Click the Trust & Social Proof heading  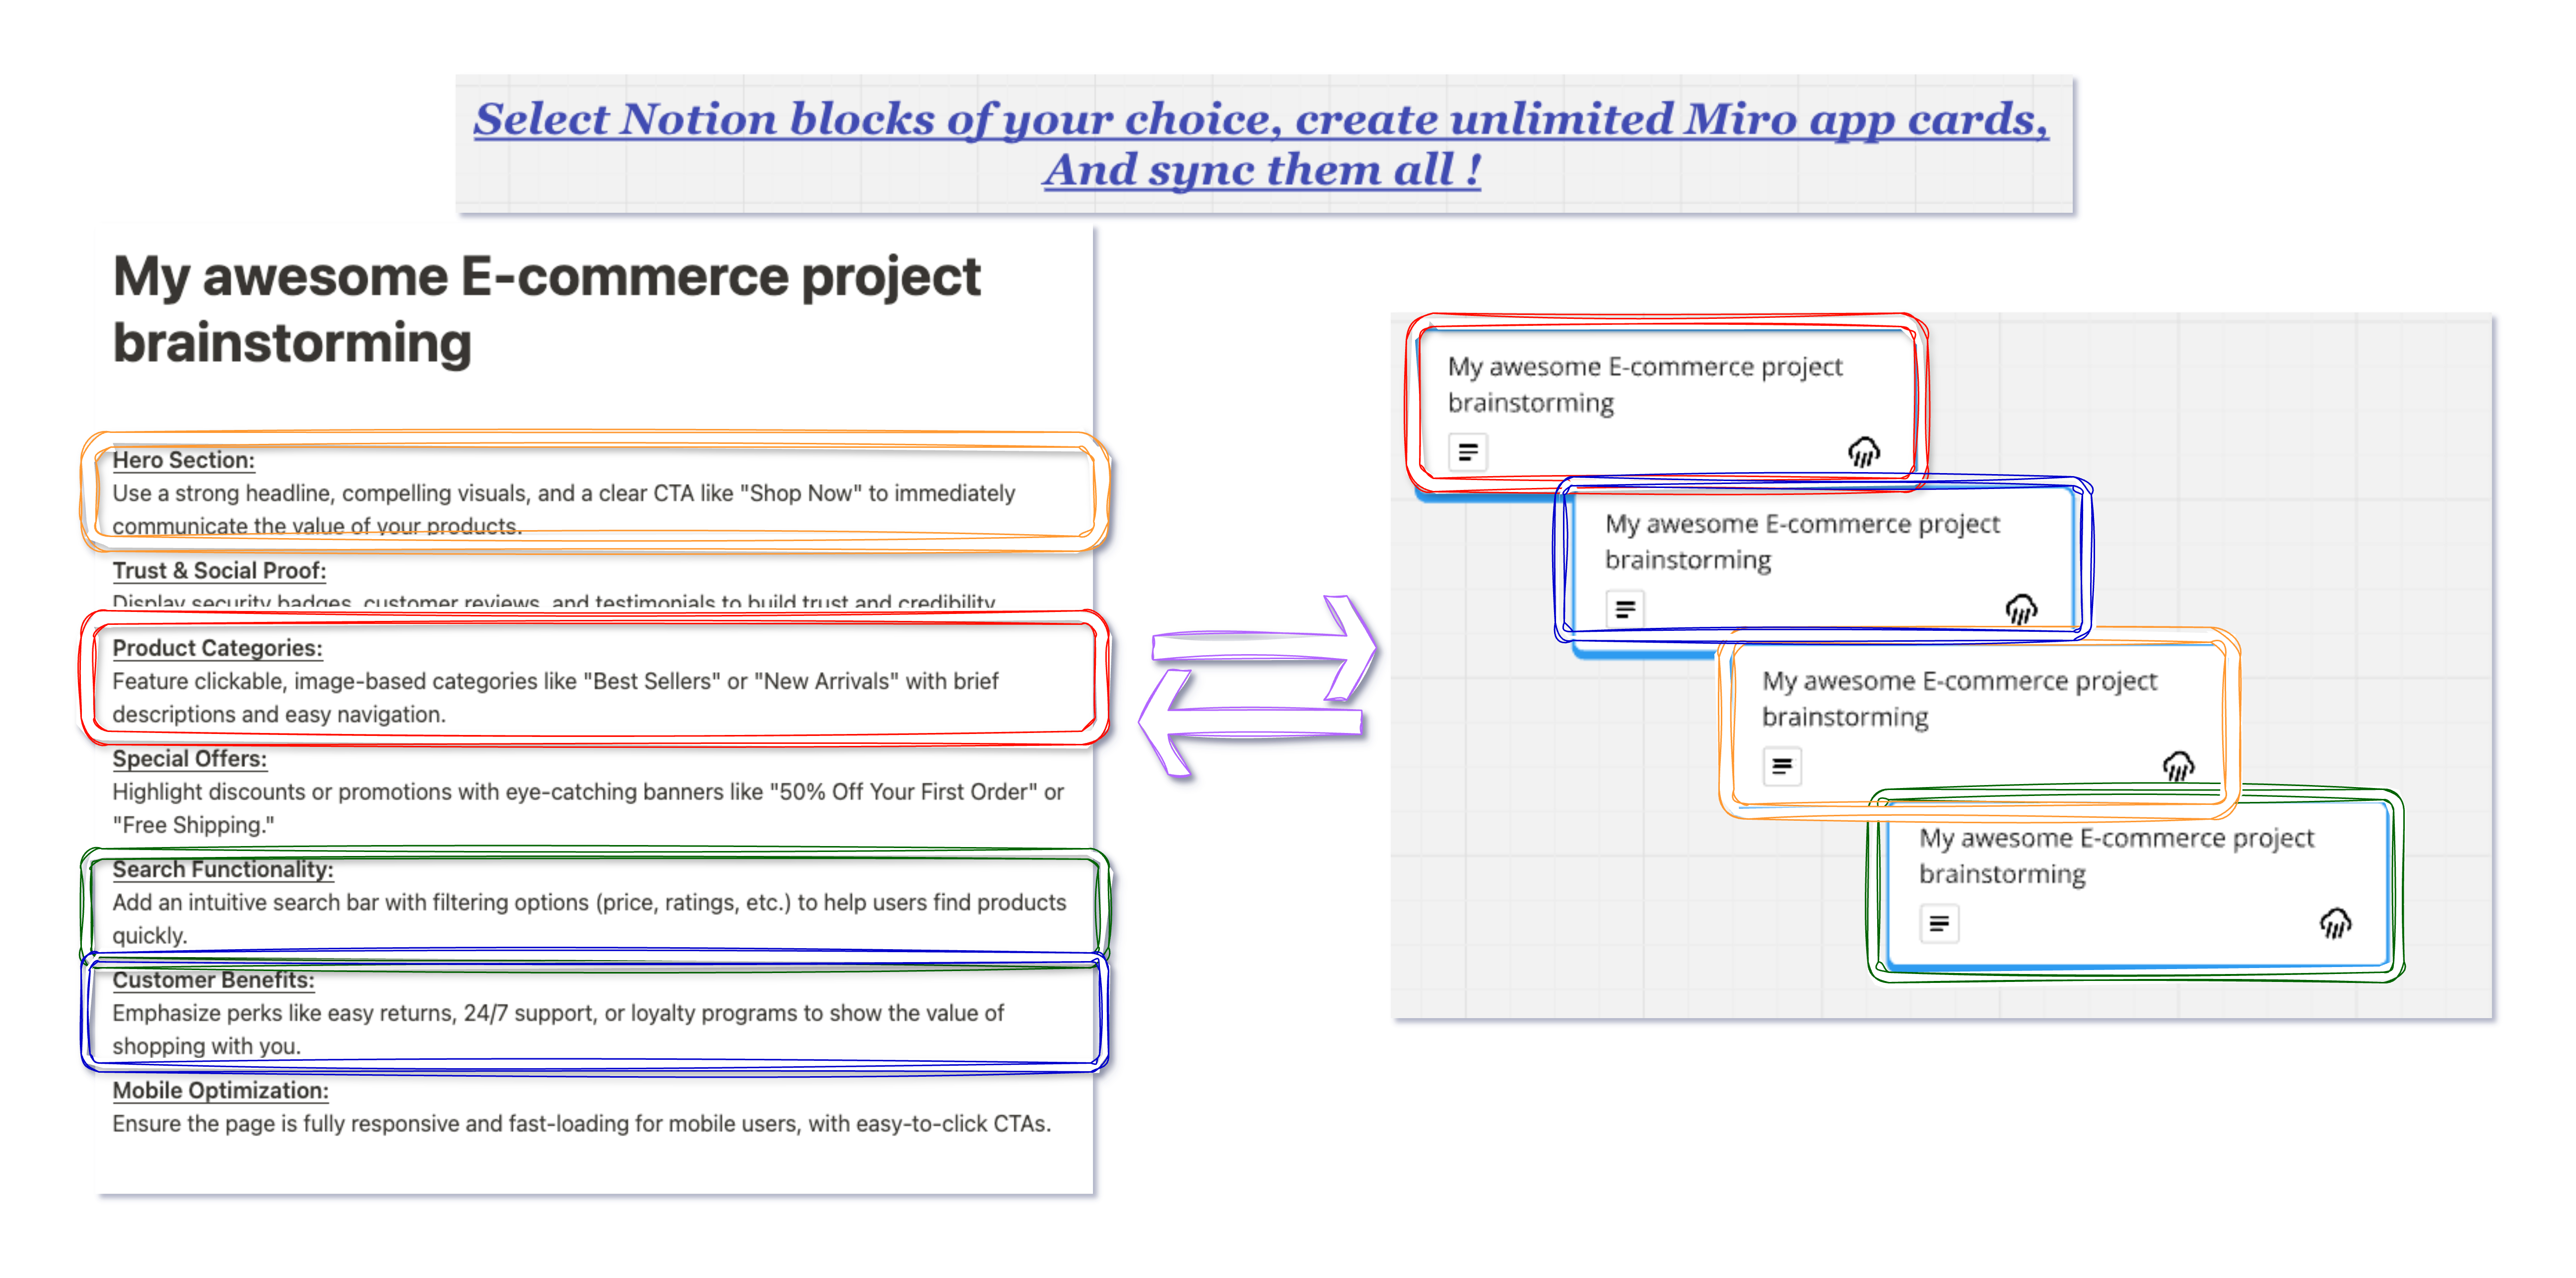(219, 570)
